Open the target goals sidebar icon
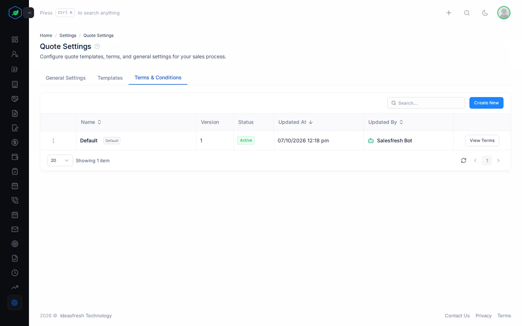Image resolution: width=522 pixels, height=326 pixels. (15, 244)
